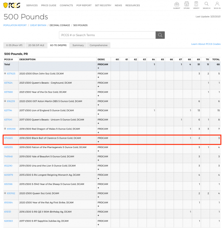Click plus icon in Year of the Ox row
Screen dimensions: 222x229
(x=98, y=96)
